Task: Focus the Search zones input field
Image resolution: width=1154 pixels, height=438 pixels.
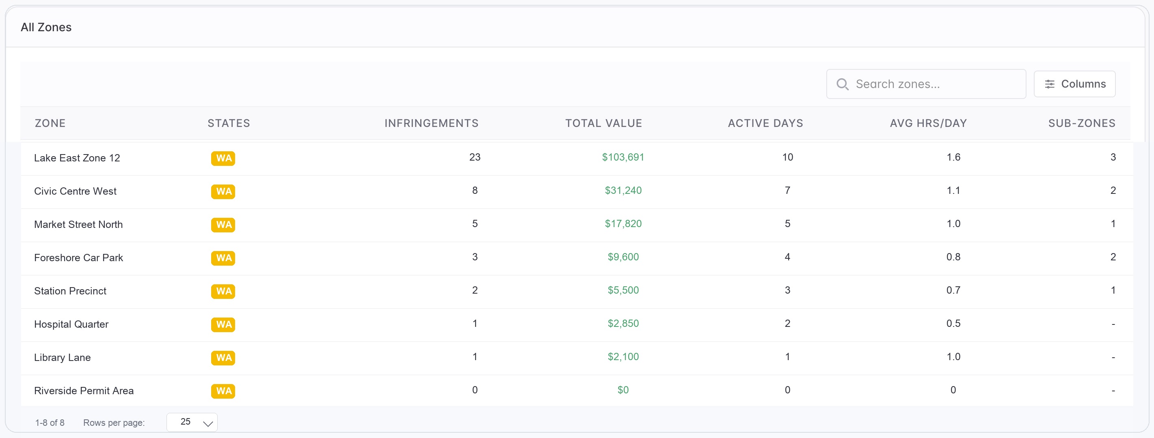Action: coord(926,84)
